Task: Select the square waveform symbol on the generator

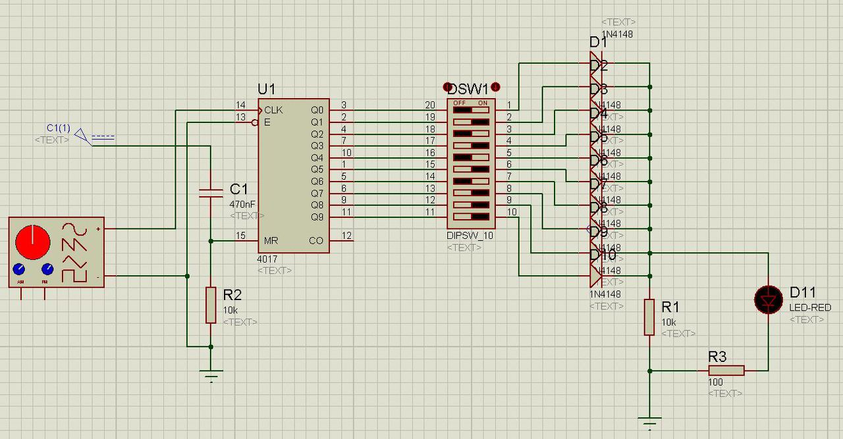Action: (74, 274)
